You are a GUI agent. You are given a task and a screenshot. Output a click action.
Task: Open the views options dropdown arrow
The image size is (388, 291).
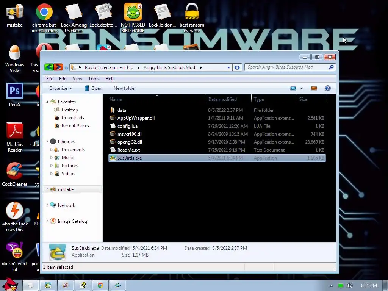(301, 88)
